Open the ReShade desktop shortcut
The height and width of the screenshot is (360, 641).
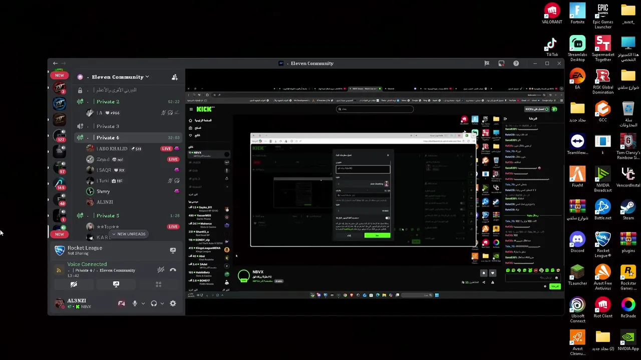point(628,308)
